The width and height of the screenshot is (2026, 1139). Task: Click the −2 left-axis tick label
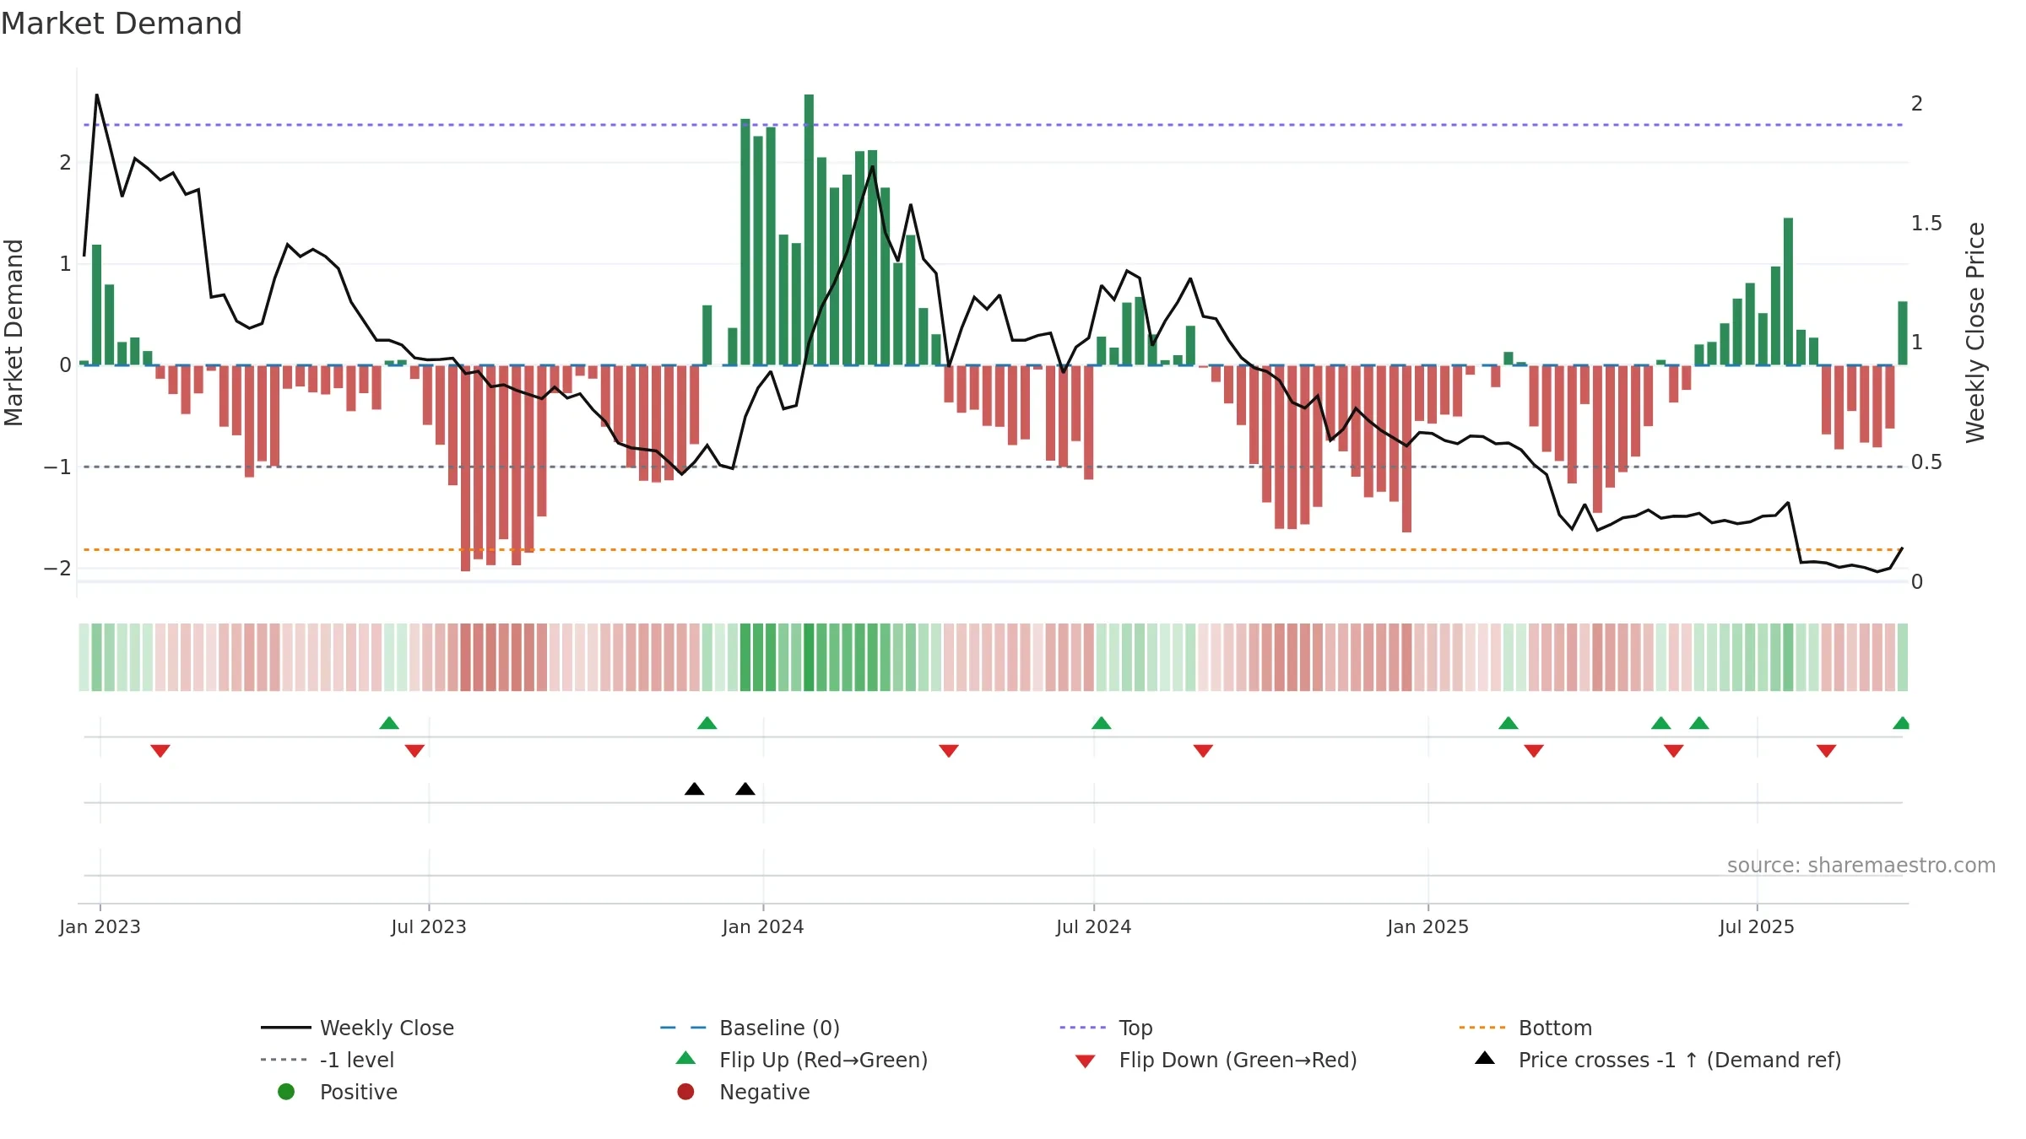(x=57, y=569)
